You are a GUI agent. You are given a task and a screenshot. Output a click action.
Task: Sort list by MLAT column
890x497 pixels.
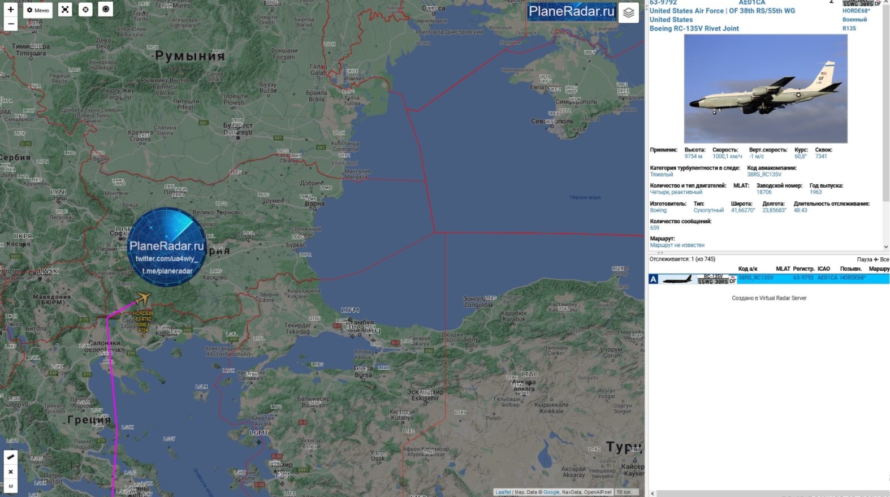click(783, 269)
